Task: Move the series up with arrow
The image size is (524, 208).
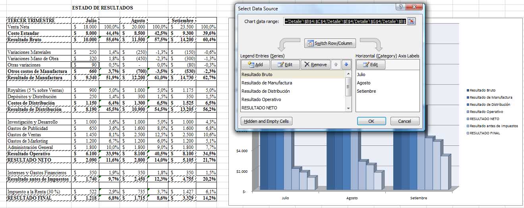Action: pyautogui.click(x=337, y=65)
